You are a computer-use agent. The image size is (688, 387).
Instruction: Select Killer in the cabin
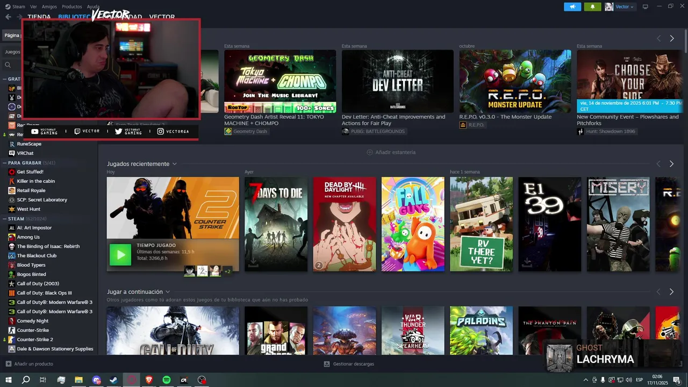(36, 181)
